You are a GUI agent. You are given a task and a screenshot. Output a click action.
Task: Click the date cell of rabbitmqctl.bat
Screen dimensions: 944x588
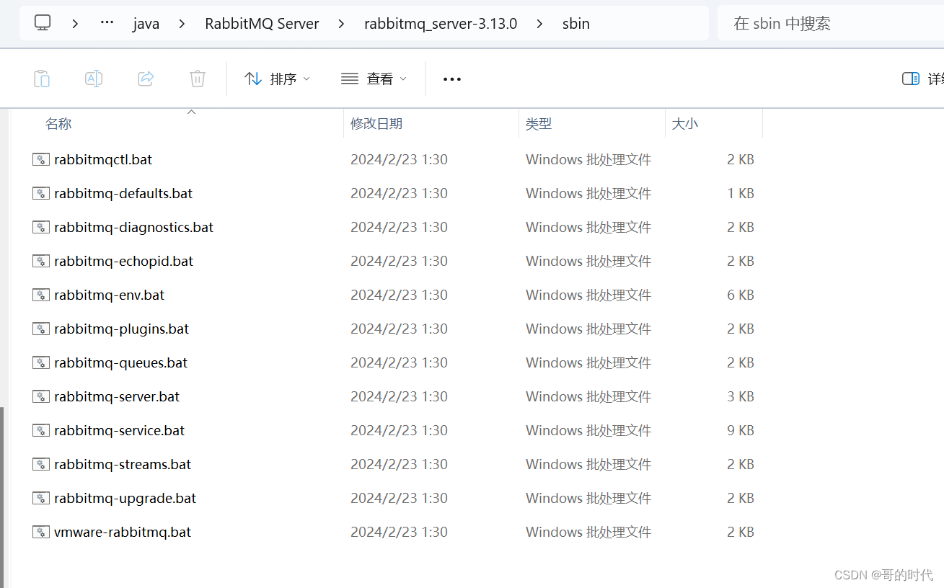(400, 159)
